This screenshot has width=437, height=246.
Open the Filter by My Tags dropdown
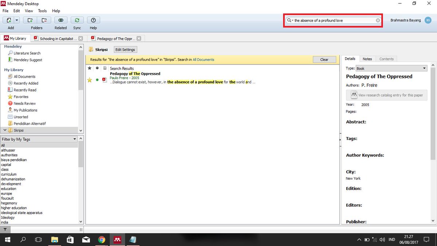pyautogui.click(x=39, y=139)
